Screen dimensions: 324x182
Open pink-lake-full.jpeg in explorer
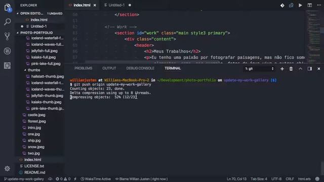[x=46, y=64]
